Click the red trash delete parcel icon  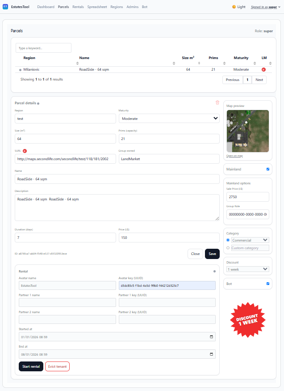[217, 102]
